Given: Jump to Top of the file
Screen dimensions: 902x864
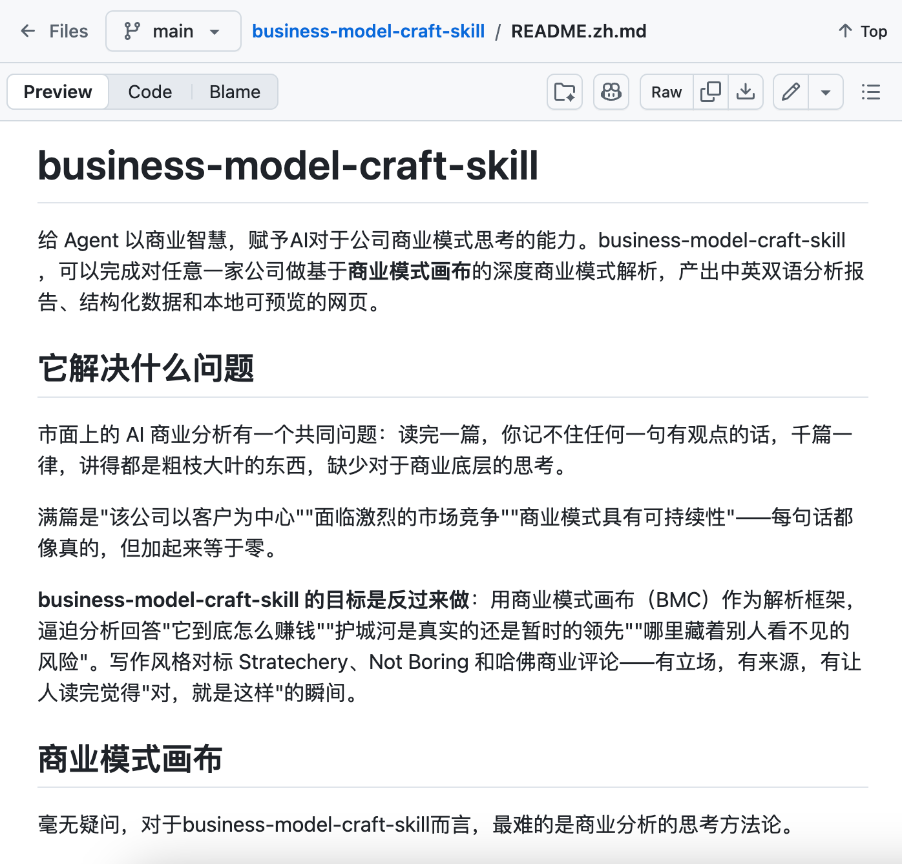Looking at the screenshot, I should (x=863, y=31).
